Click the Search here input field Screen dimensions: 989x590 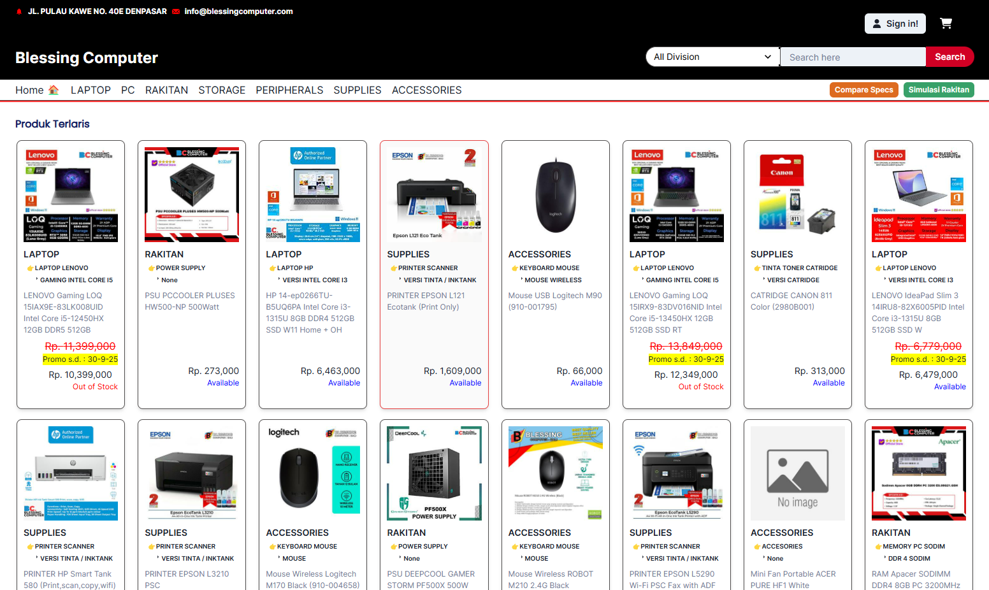853,57
